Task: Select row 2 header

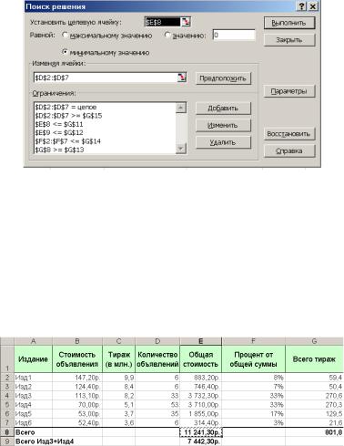Action: [x=7, y=378]
